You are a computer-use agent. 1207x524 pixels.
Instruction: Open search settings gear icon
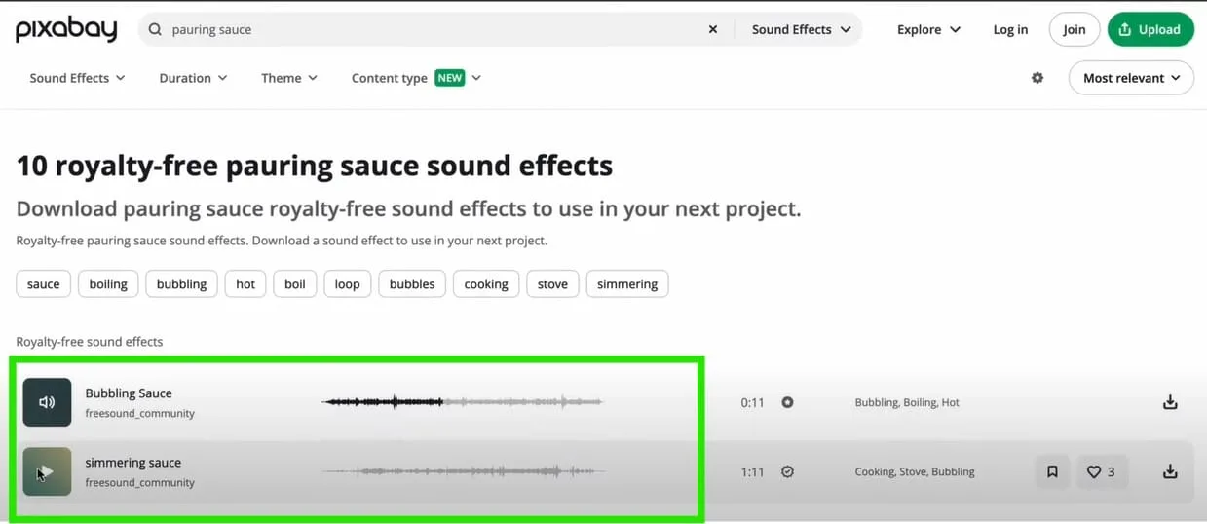click(1037, 78)
